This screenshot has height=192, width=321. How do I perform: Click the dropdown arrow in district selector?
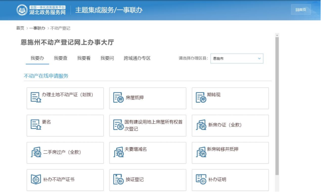tap(259, 59)
